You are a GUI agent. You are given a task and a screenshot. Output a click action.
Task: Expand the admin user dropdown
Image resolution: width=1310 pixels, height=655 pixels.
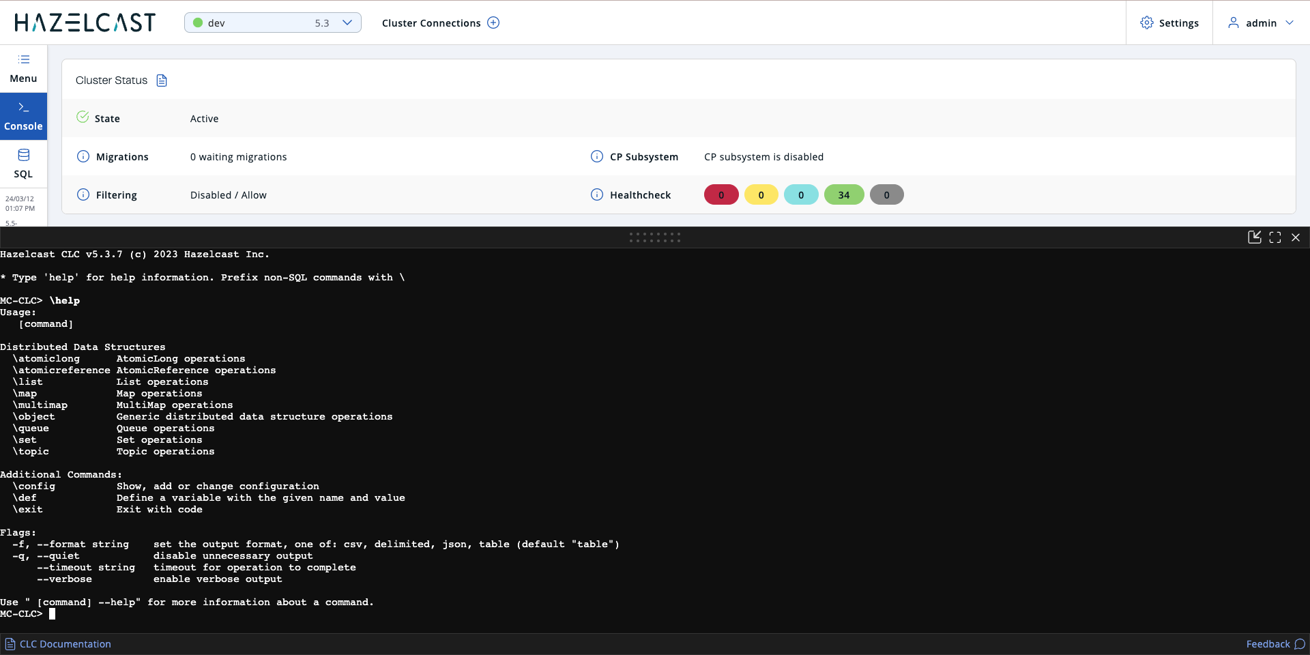point(1260,23)
